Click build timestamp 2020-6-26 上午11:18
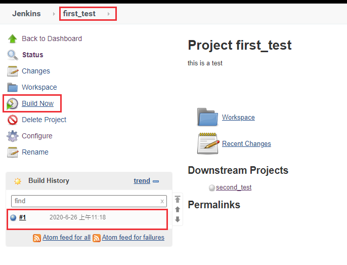Image resolution: width=347 pixels, height=265 pixels. 78,217
